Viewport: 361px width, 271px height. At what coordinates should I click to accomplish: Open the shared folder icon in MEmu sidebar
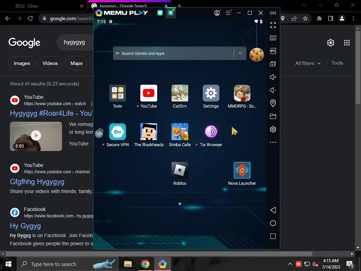[273, 116]
